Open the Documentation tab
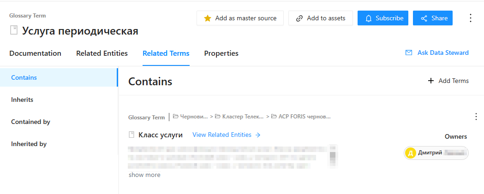This screenshot has width=484, height=194. (35, 53)
